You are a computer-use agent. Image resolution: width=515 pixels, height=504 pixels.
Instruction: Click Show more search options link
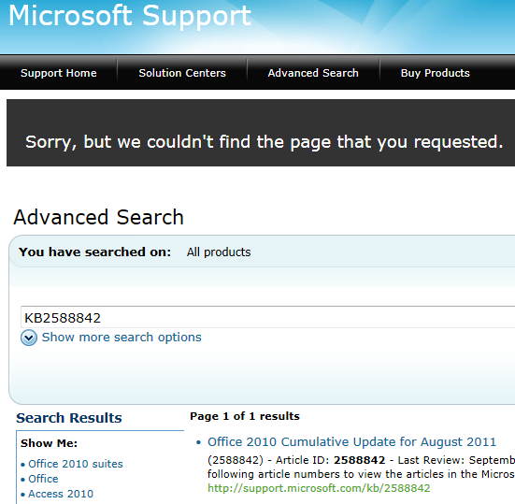[122, 338]
